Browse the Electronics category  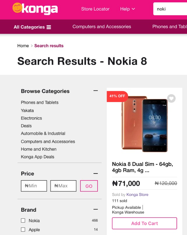click(x=31, y=118)
